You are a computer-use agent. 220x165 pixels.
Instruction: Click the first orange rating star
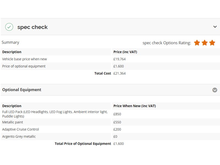(x=197, y=43)
